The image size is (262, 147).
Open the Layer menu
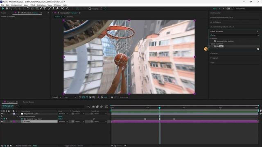point(26,5)
